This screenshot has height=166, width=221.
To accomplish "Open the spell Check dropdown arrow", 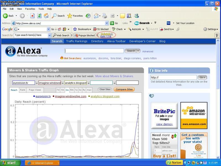I will coord(125,29).
